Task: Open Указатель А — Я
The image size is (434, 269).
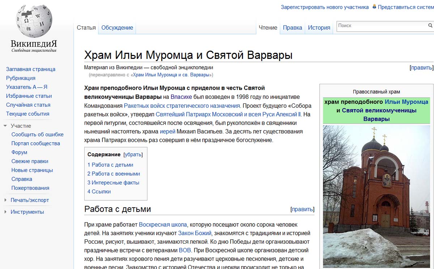Action: tap(27, 87)
